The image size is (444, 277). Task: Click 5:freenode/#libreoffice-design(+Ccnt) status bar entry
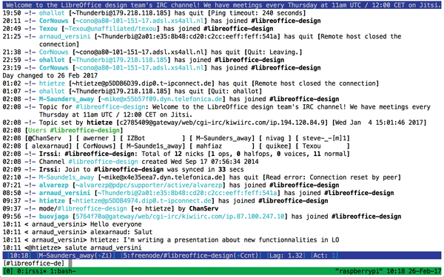(191, 256)
